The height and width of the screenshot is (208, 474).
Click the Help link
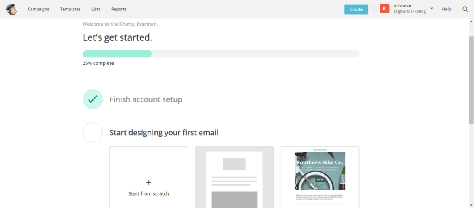[x=447, y=9]
